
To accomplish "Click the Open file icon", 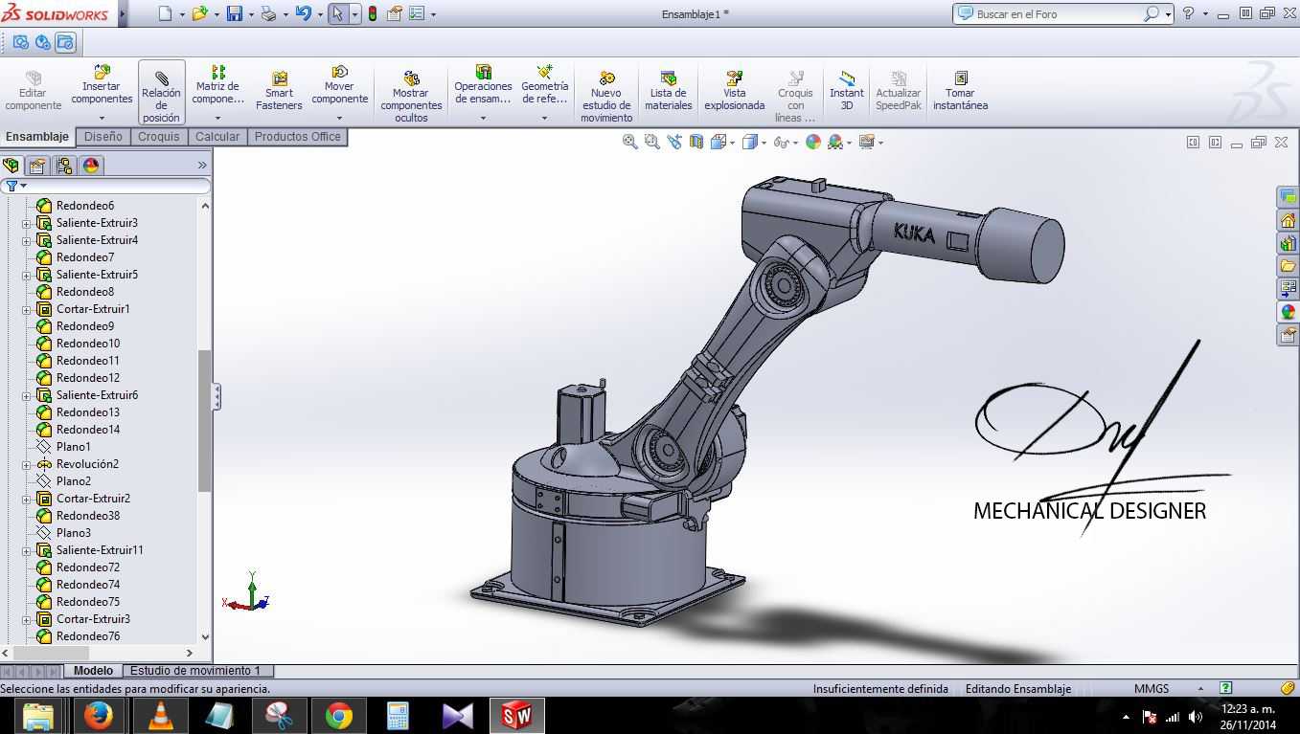I will (x=199, y=14).
